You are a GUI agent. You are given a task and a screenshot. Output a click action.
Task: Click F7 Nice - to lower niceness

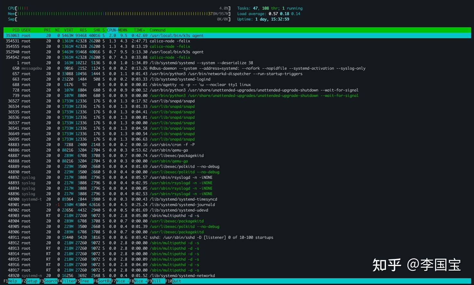point(122,281)
